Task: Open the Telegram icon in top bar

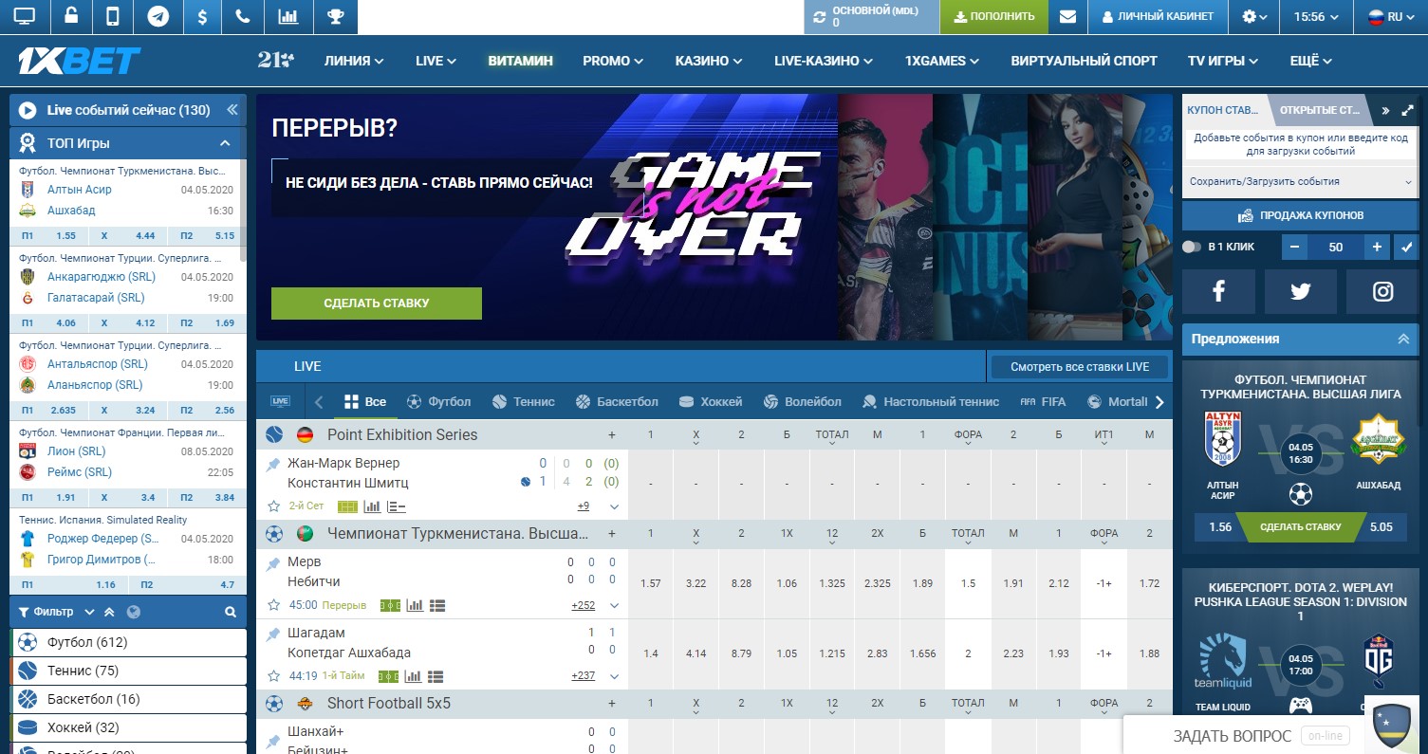Action: click(x=158, y=16)
